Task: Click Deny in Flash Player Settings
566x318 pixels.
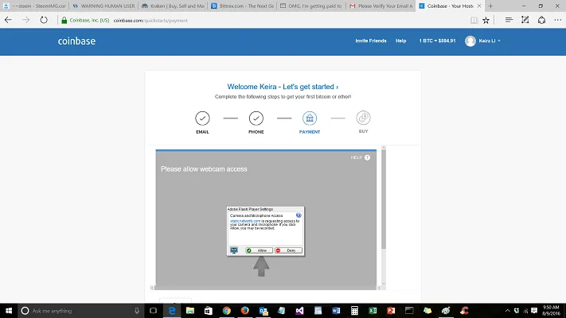Action: click(288, 250)
